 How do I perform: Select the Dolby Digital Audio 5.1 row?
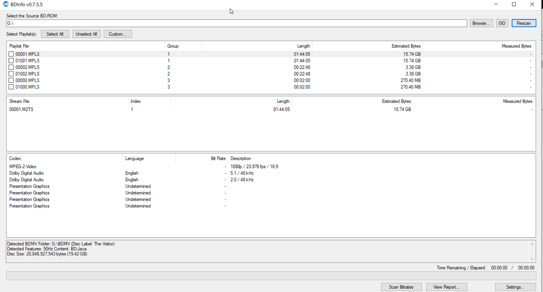tap(271, 173)
